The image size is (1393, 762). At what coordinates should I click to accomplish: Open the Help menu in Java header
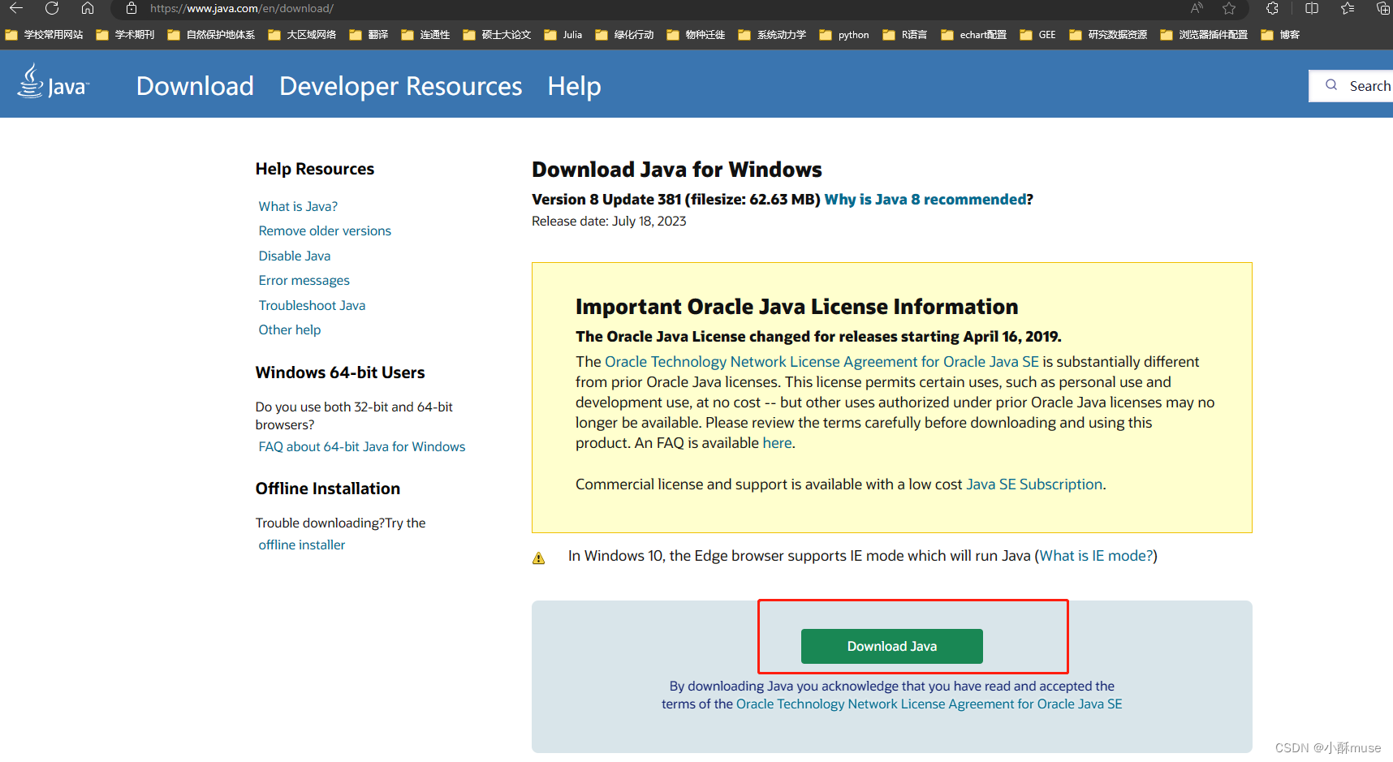(x=574, y=86)
